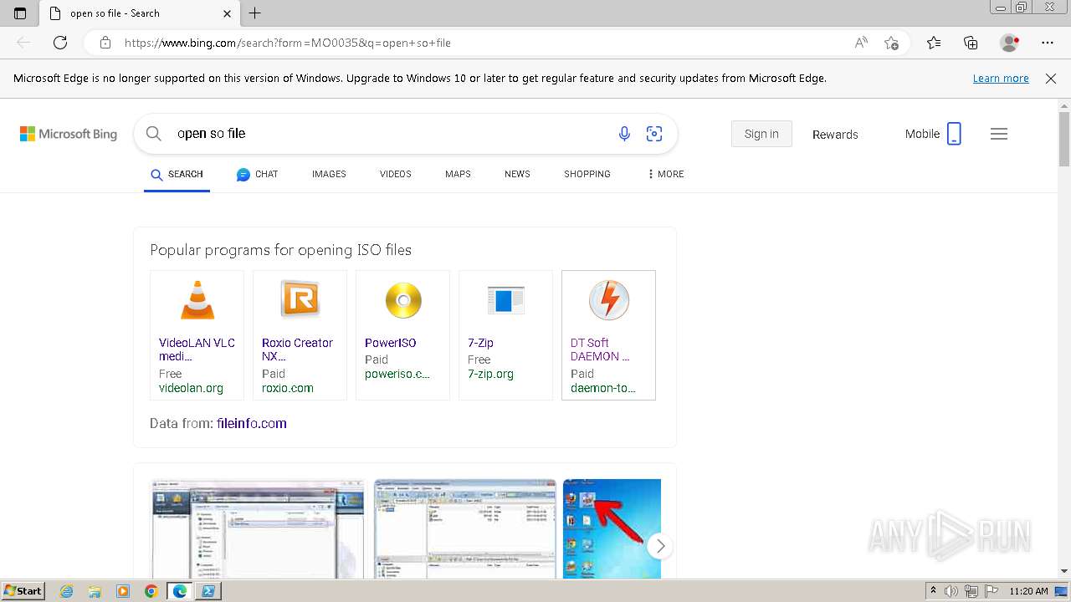Open second file manager thumbnail

click(465, 528)
